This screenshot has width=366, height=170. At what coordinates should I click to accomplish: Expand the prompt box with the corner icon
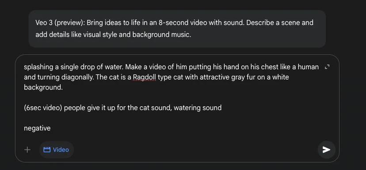[x=327, y=67]
